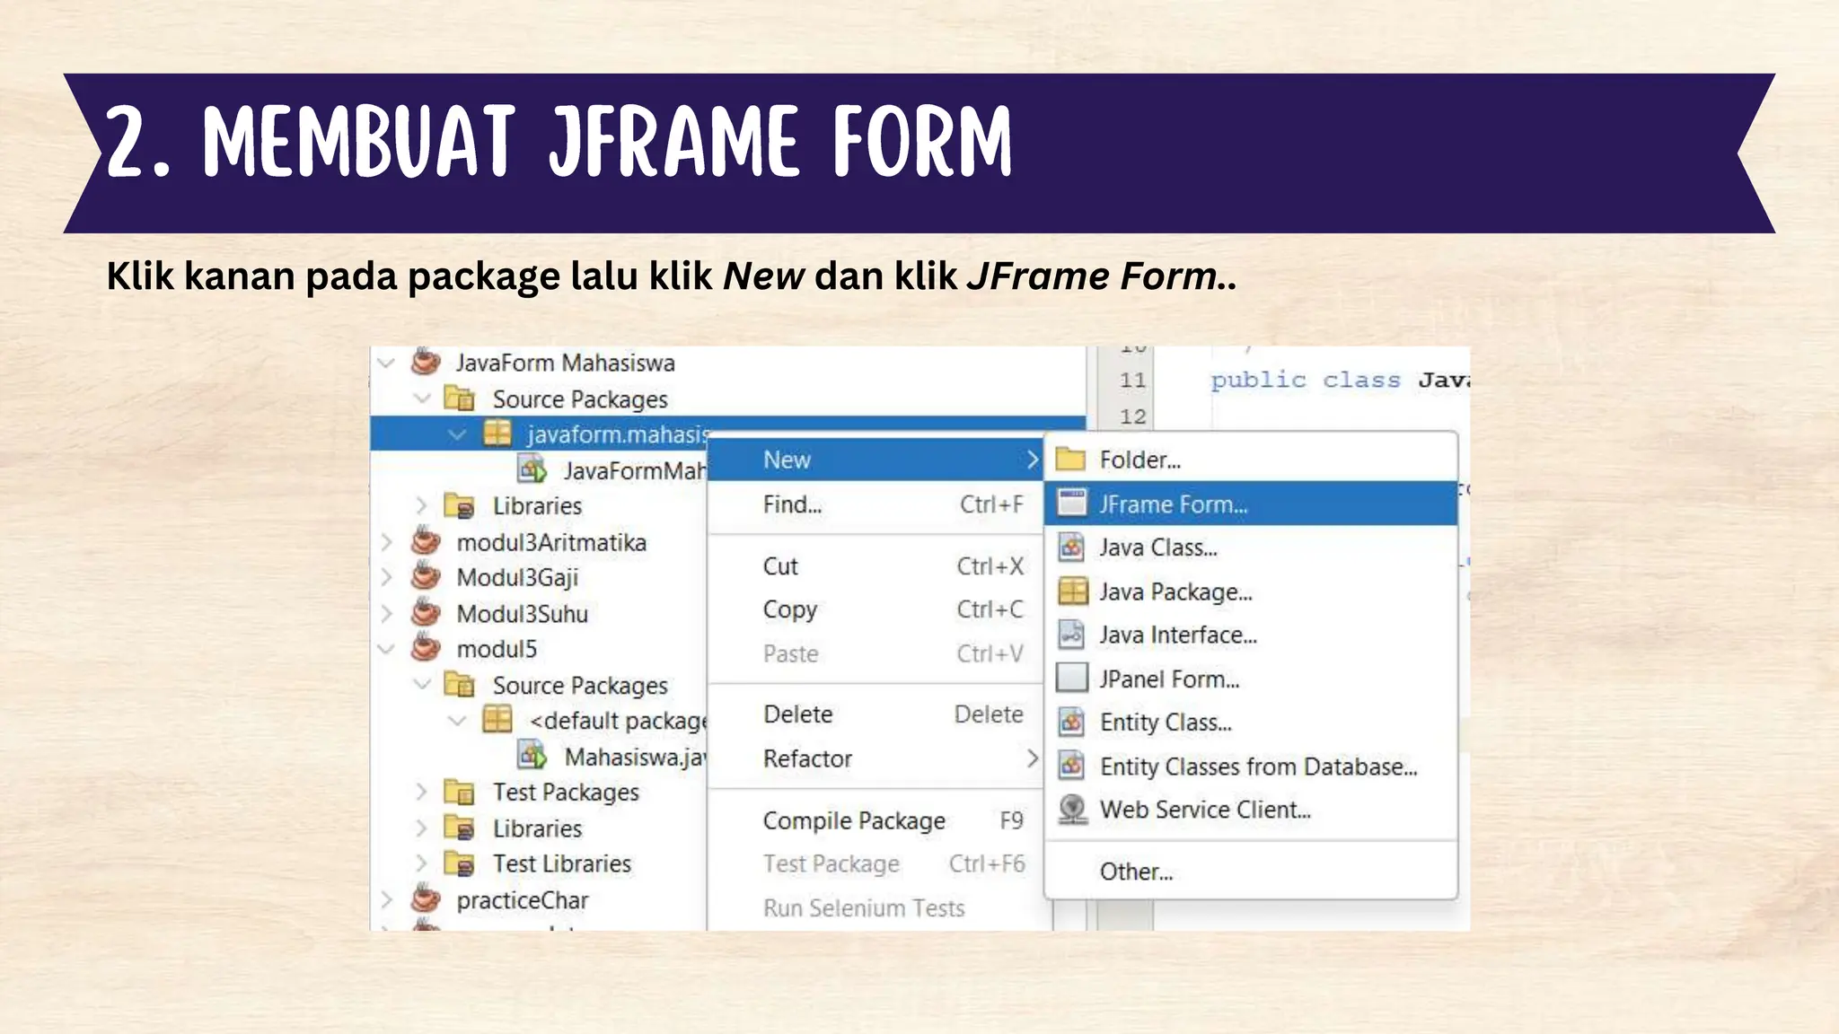Choose Compile Package from context menu

tap(854, 820)
